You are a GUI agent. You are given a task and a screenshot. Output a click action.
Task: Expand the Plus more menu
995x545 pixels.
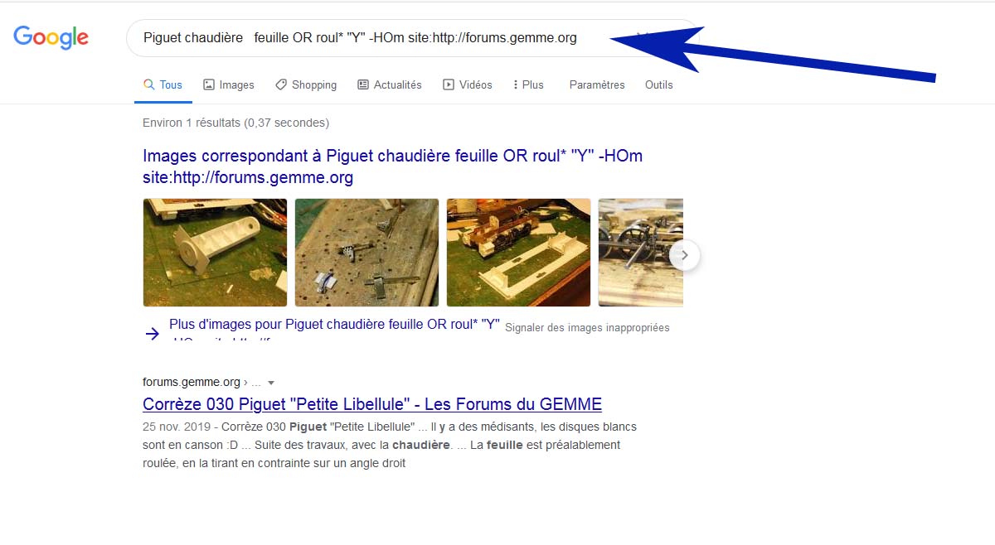click(x=528, y=84)
